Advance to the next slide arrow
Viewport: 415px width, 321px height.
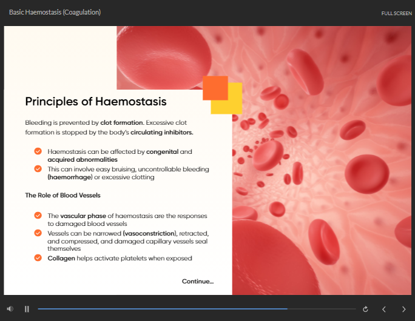(x=403, y=309)
